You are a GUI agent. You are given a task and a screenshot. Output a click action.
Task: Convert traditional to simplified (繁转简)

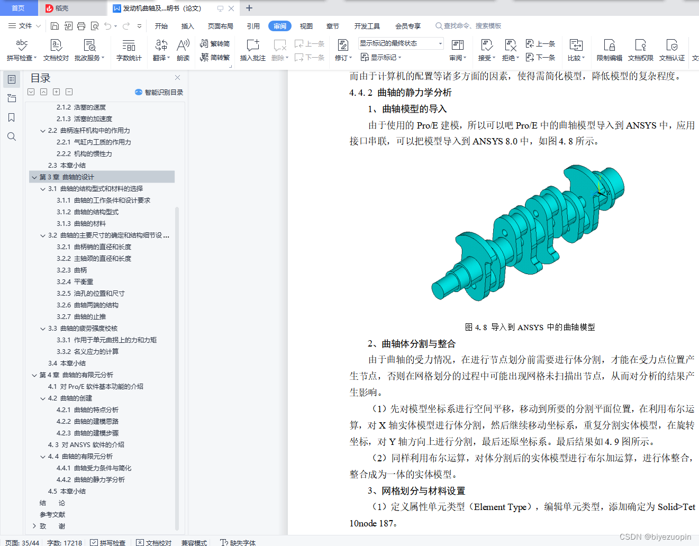[x=215, y=43]
